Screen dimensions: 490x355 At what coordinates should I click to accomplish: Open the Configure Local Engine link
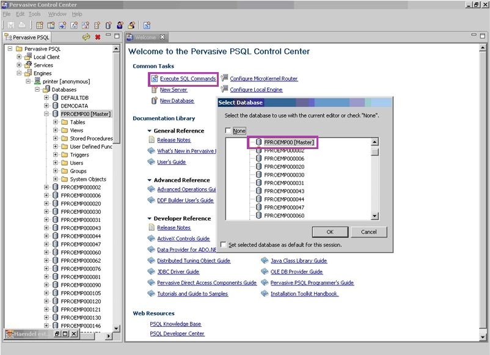click(256, 90)
